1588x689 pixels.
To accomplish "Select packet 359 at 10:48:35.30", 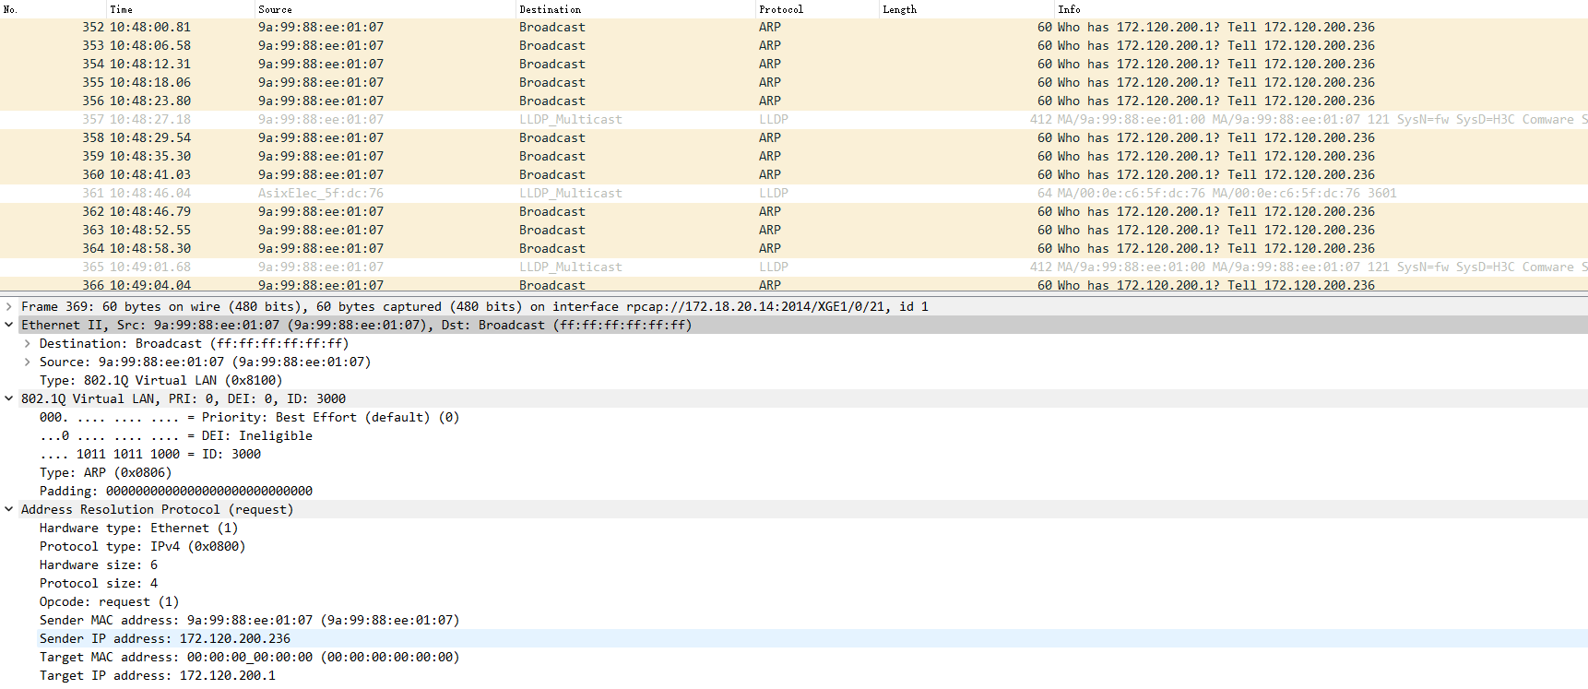I will pyautogui.click(x=794, y=157).
